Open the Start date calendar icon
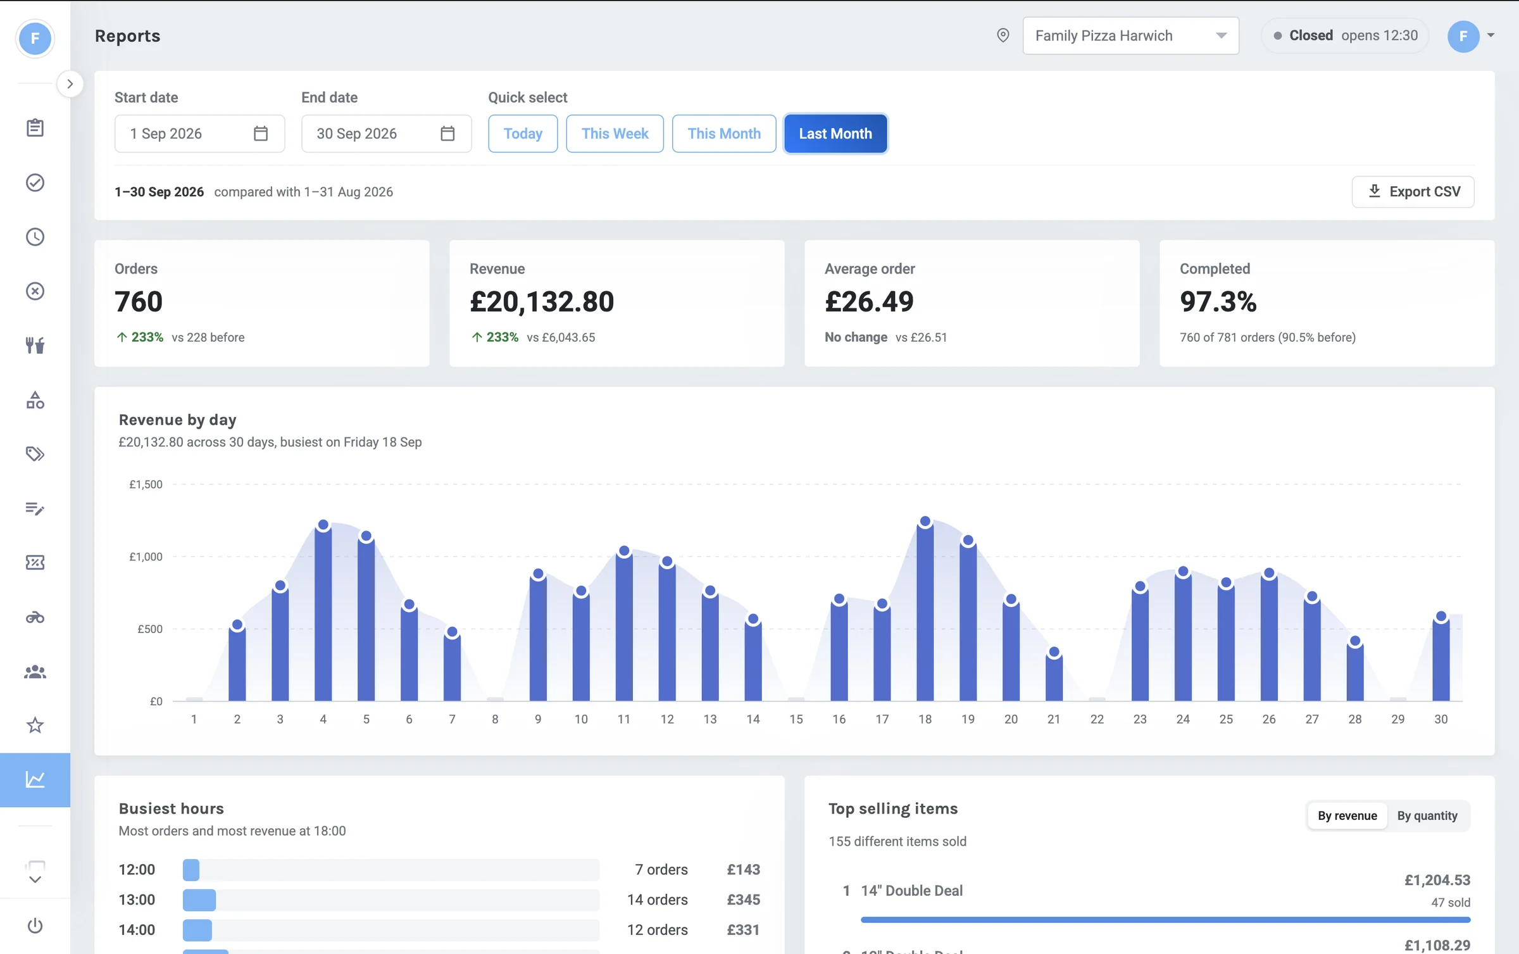This screenshot has width=1519, height=954. click(x=261, y=134)
